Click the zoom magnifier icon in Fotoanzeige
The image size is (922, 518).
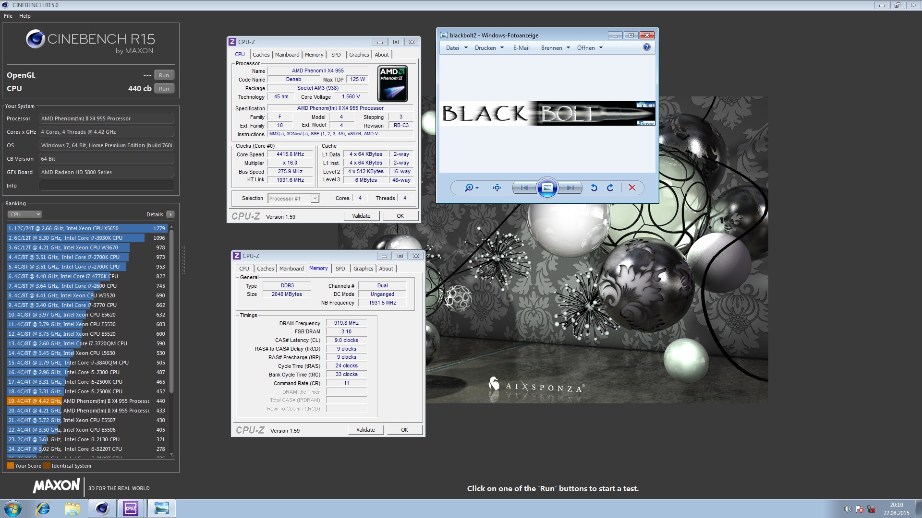click(x=469, y=188)
